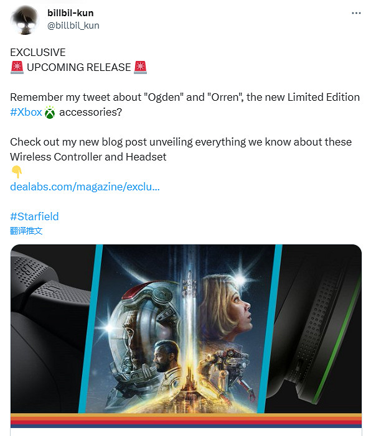Click the second red siren emoji

click(140, 68)
